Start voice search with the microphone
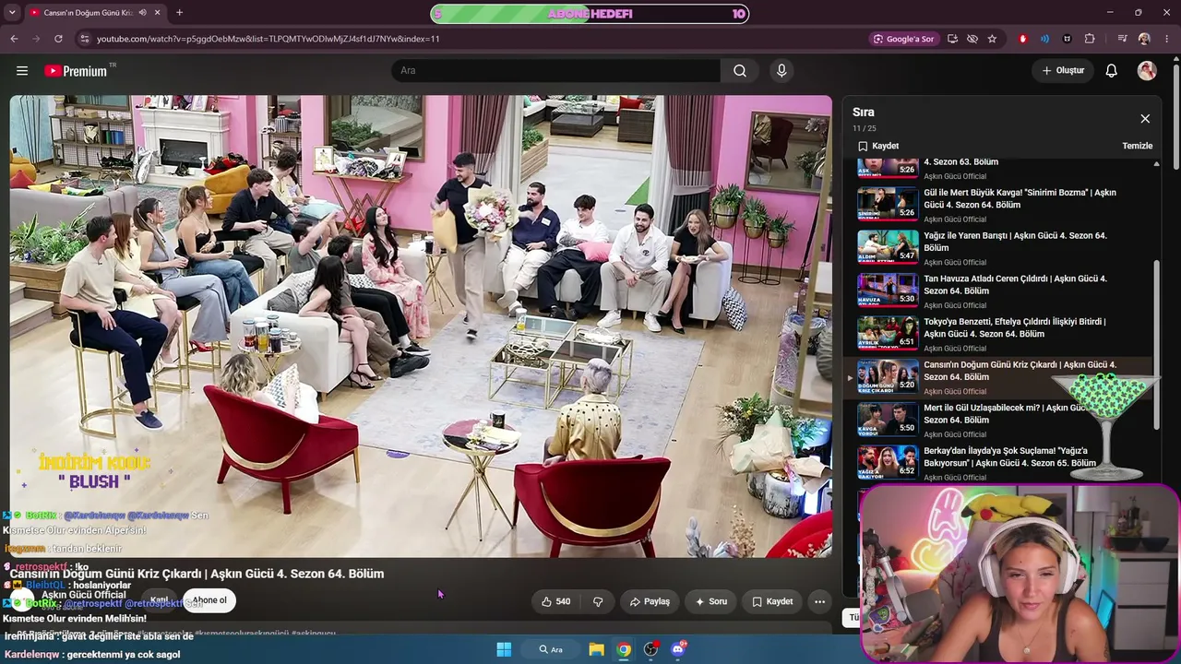Image resolution: width=1181 pixels, height=664 pixels. [781, 71]
